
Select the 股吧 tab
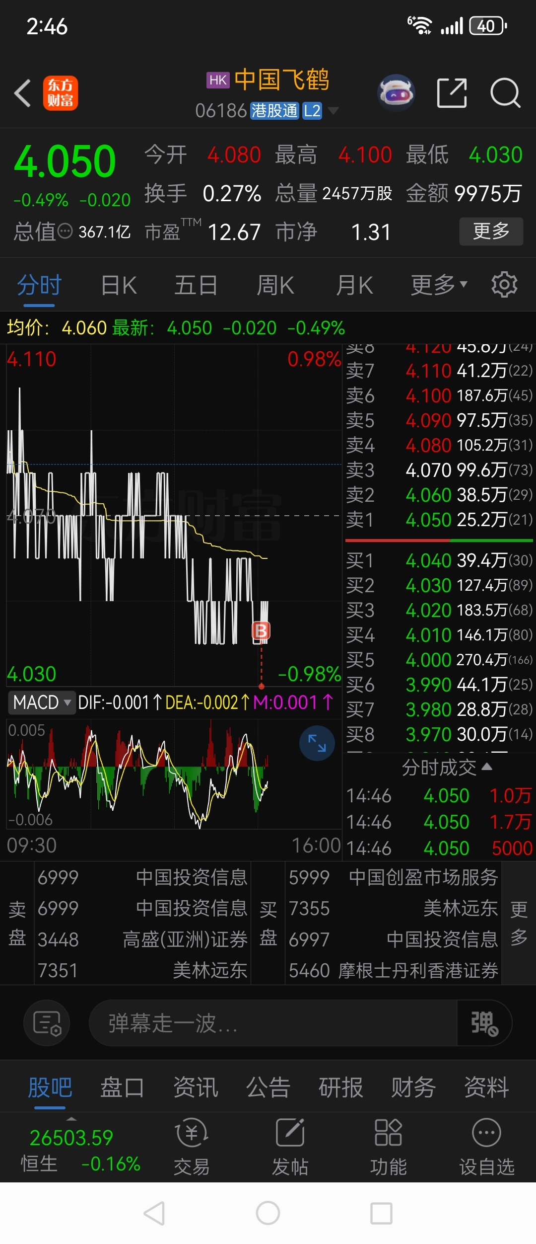[50, 1087]
